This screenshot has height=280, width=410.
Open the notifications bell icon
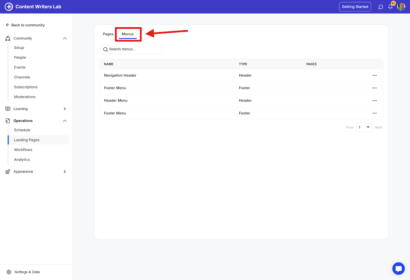(390, 7)
